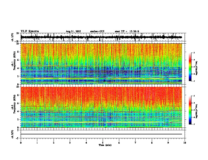The width and height of the screenshot is (208, 160).
Task: Click the "3" tick on the time axis
Action: click(x=70, y=142)
